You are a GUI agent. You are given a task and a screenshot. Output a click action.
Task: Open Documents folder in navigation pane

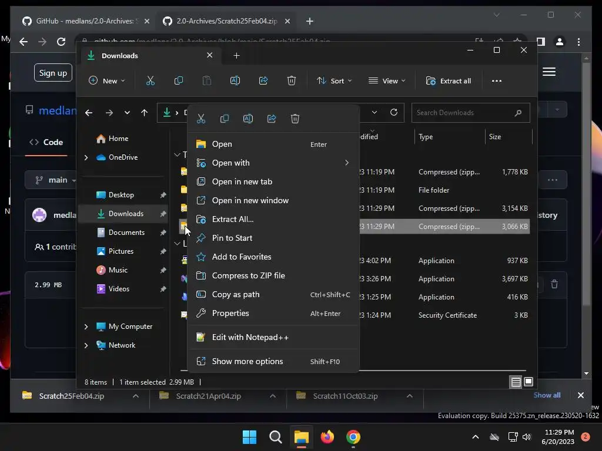click(x=126, y=233)
